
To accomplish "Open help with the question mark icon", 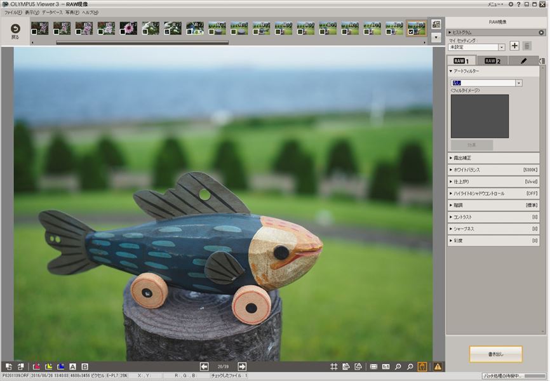I will [x=518, y=4].
